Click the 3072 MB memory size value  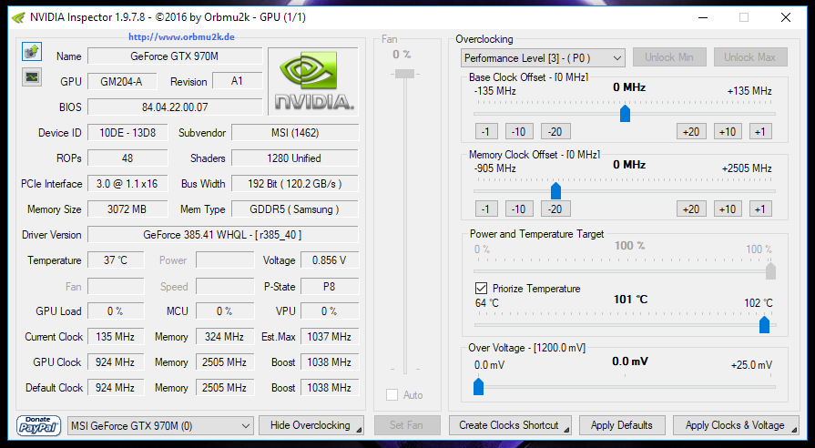(x=127, y=209)
